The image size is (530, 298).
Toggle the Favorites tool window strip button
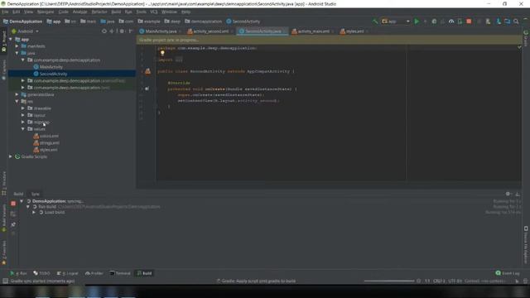click(3, 252)
